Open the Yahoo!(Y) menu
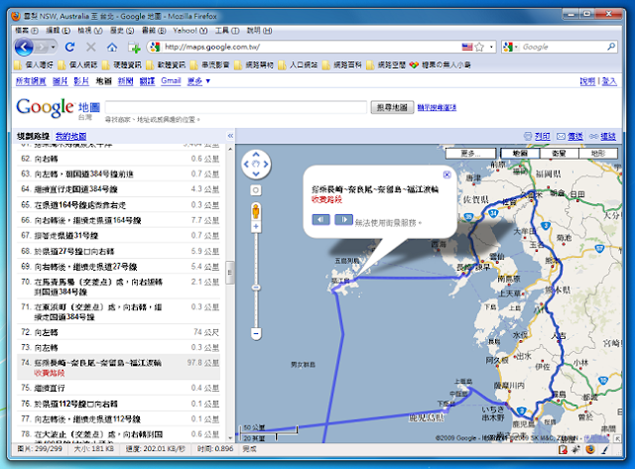The height and width of the screenshot is (469, 635). click(x=190, y=31)
